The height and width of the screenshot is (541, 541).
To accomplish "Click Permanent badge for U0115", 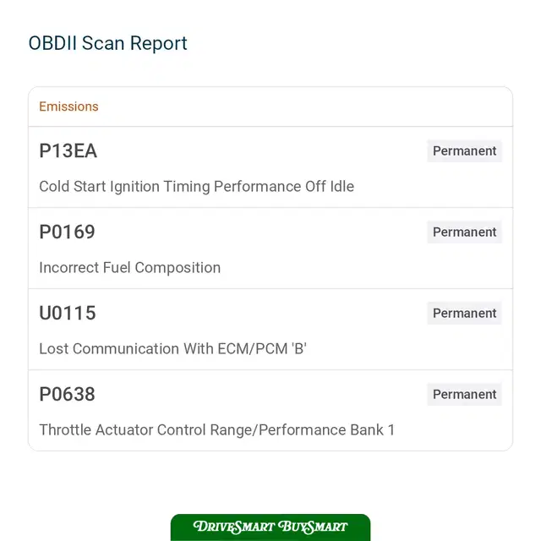I will click(464, 313).
